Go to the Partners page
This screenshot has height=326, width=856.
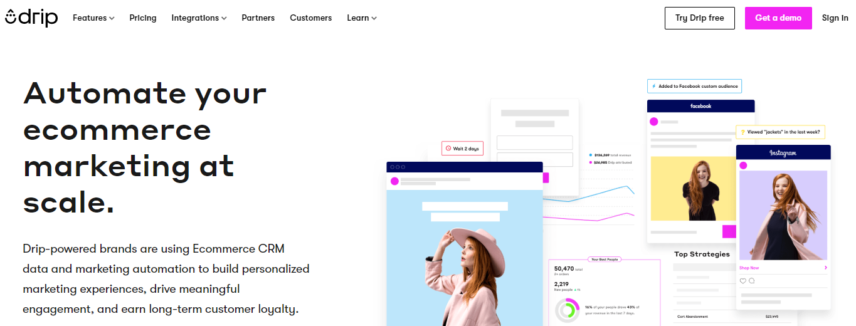tap(258, 18)
